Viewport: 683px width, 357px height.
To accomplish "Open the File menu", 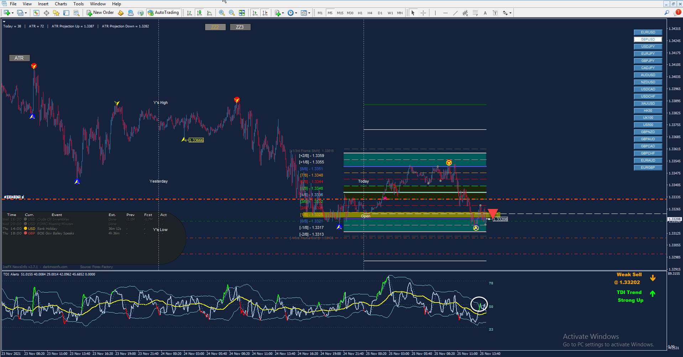I will click(13, 4).
